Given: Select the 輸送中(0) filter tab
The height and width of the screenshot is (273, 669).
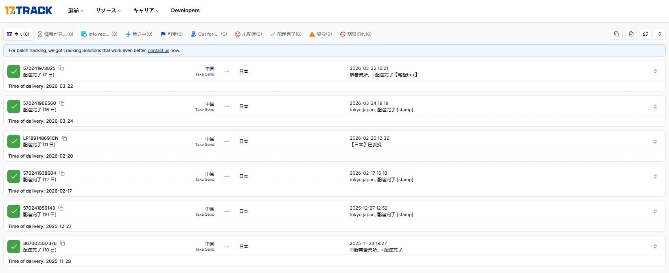Looking at the screenshot, I should point(139,34).
